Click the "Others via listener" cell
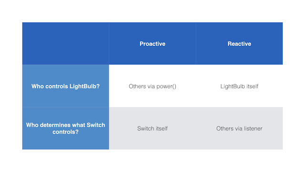Viewport: 305px width, 172px height. click(x=239, y=129)
